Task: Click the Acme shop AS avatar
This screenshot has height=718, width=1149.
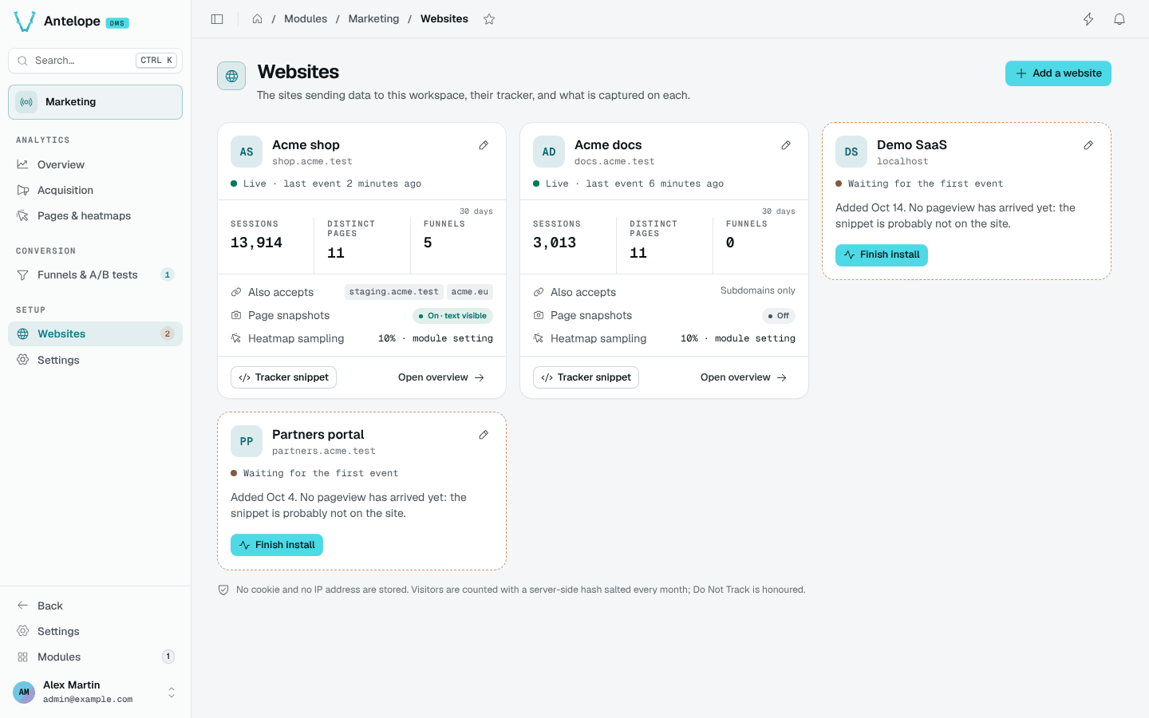Action: 247,152
